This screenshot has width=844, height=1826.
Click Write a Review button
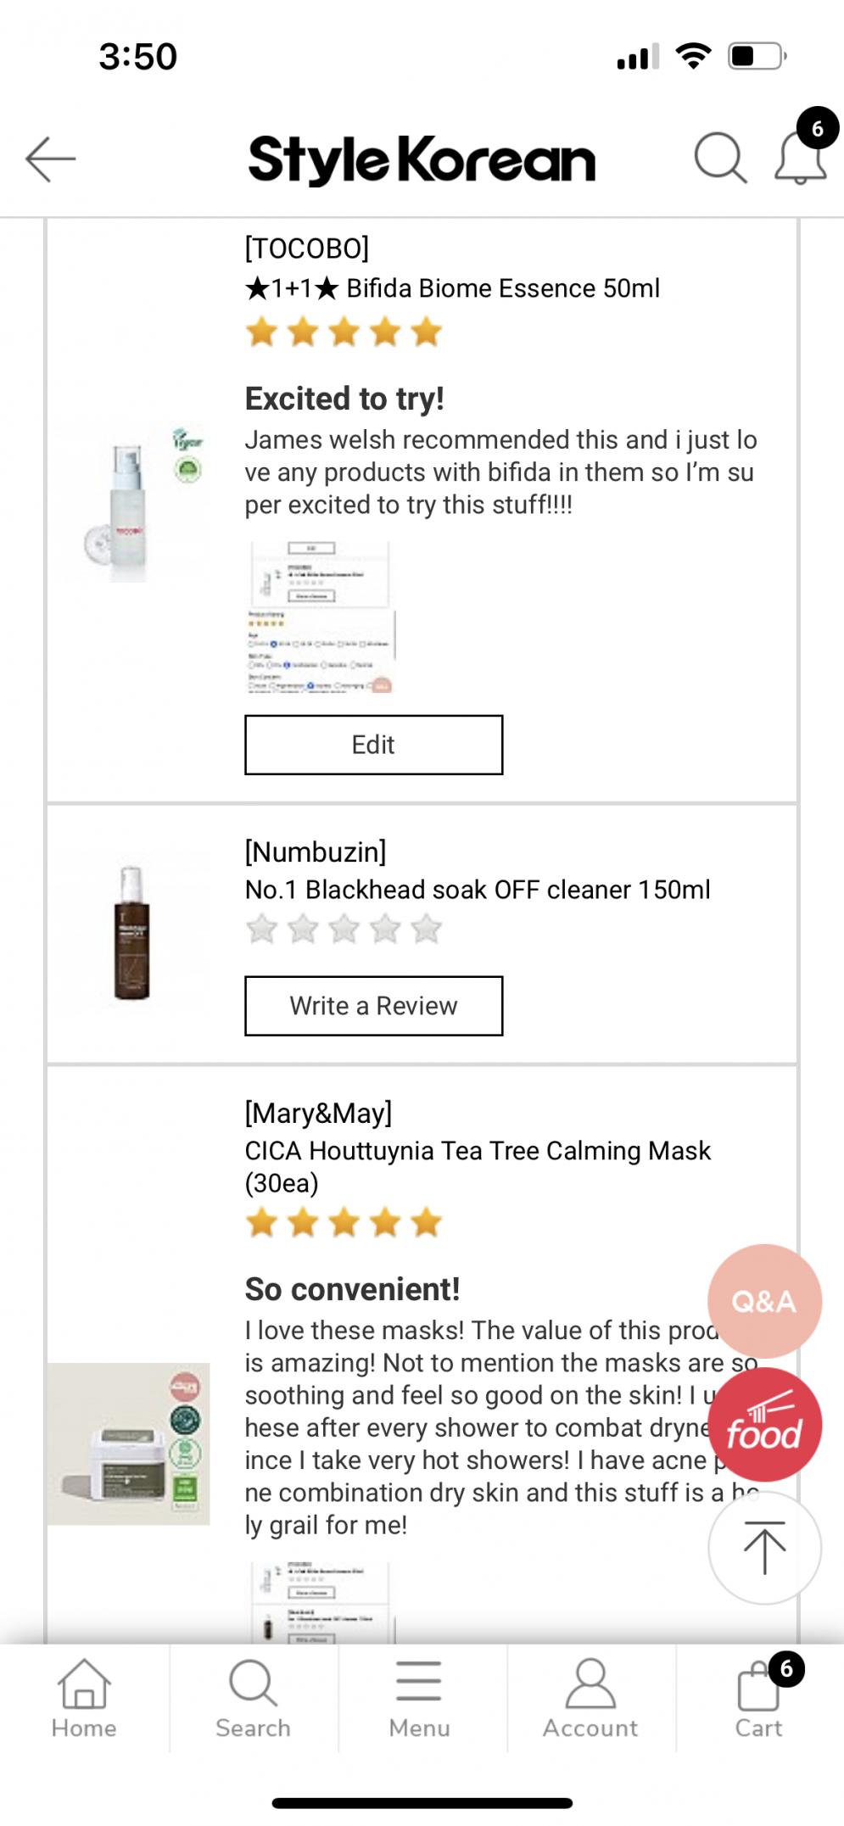(x=373, y=1006)
